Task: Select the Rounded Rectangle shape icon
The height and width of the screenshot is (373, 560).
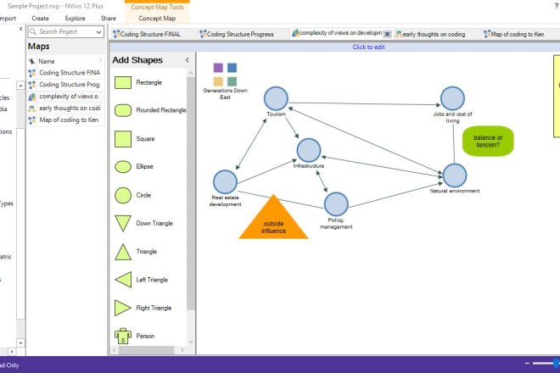Action: [x=123, y=110]
